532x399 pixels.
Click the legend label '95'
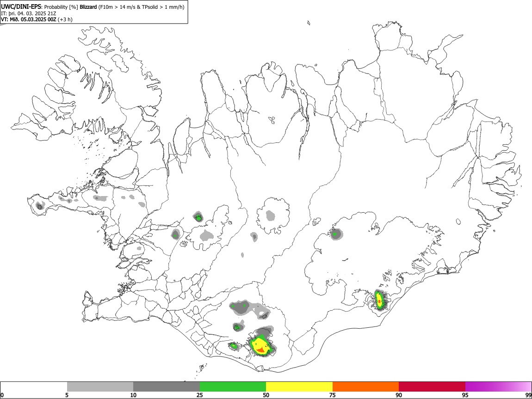pos(465,395)
